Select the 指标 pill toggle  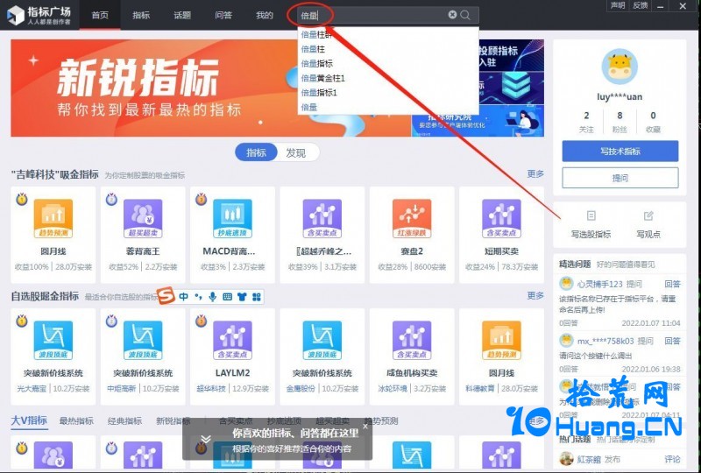point(256,153)
